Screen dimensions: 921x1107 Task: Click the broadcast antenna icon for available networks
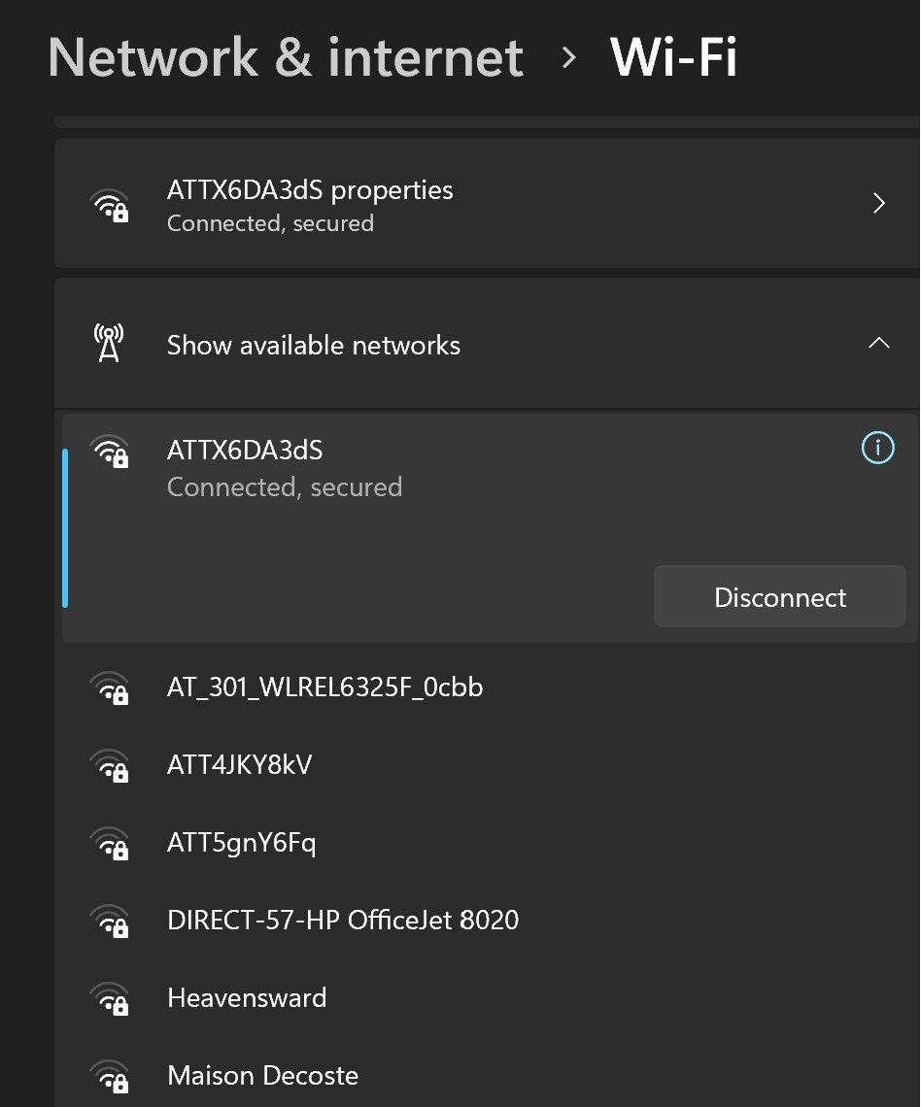click(109, 343)
